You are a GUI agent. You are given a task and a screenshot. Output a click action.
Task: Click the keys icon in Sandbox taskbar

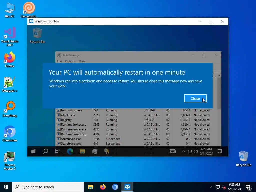[x=107, y=151]
